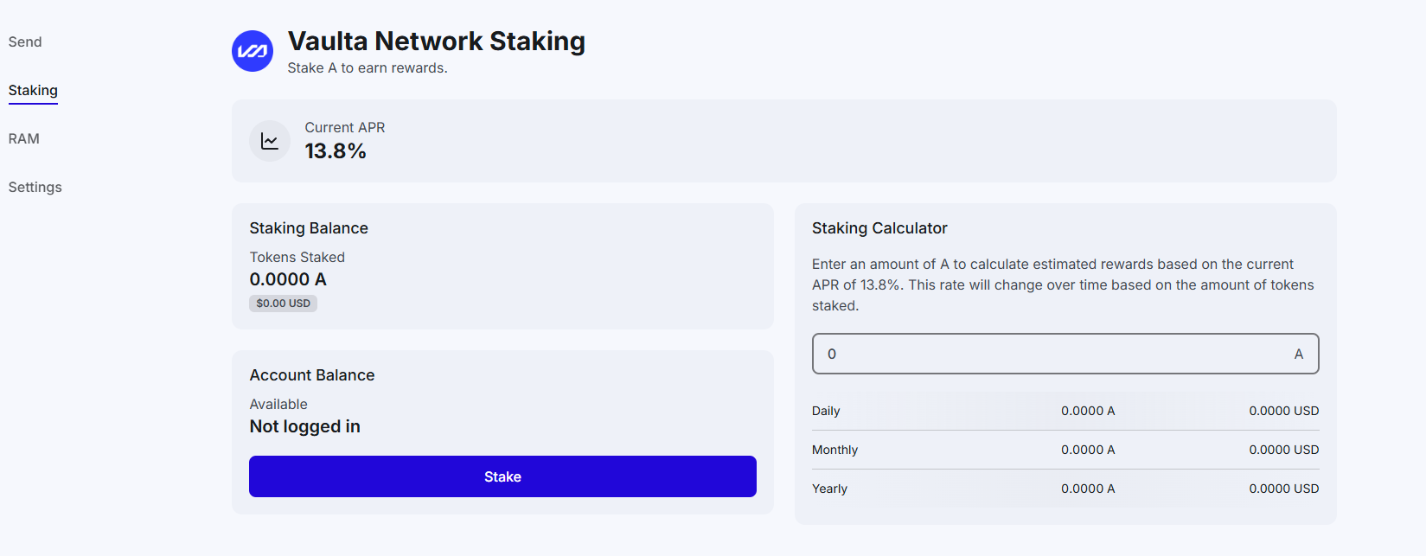The height and width of the screenshot is (556, 1426).
Task: Open the Send page
Action: (25, 42)
